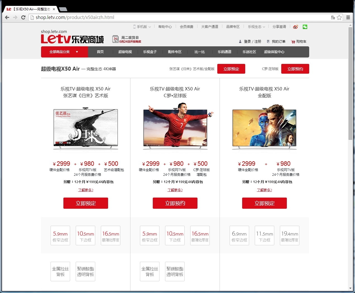
Task: Expand 全部商品分类 category menu
Action: click(65, 52)
